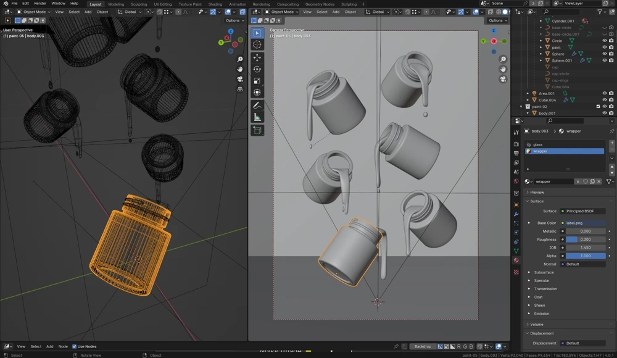Toggle camera view in the left viewport

coord(239,79)
